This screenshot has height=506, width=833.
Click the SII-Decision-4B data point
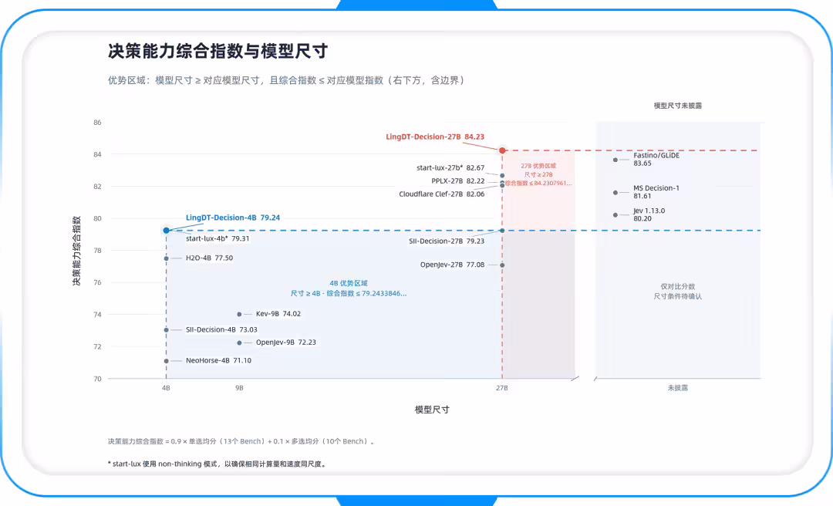coord(167,330)
